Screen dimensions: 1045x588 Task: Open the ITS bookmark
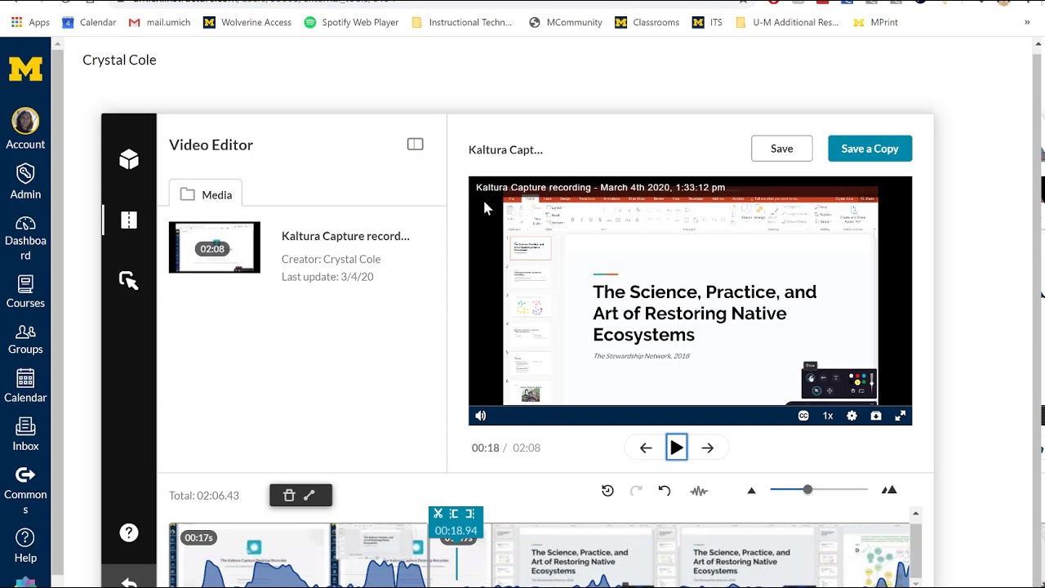(x=707, y=22)
